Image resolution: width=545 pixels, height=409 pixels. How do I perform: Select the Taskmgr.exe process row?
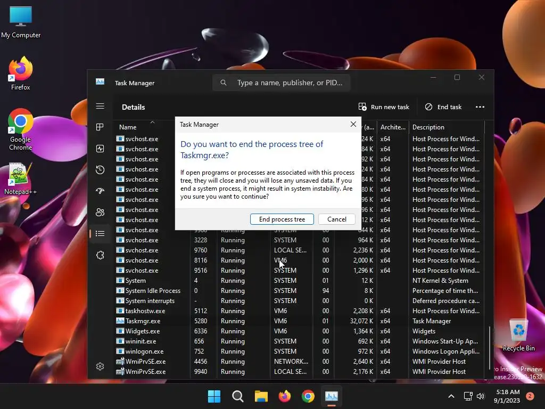click(x=299, y=321)
